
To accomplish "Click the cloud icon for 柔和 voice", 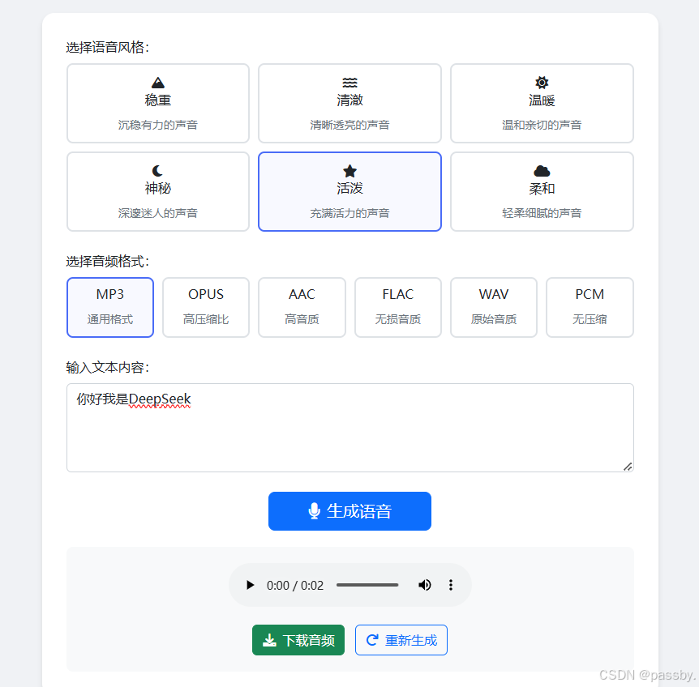I will point(541,170).
